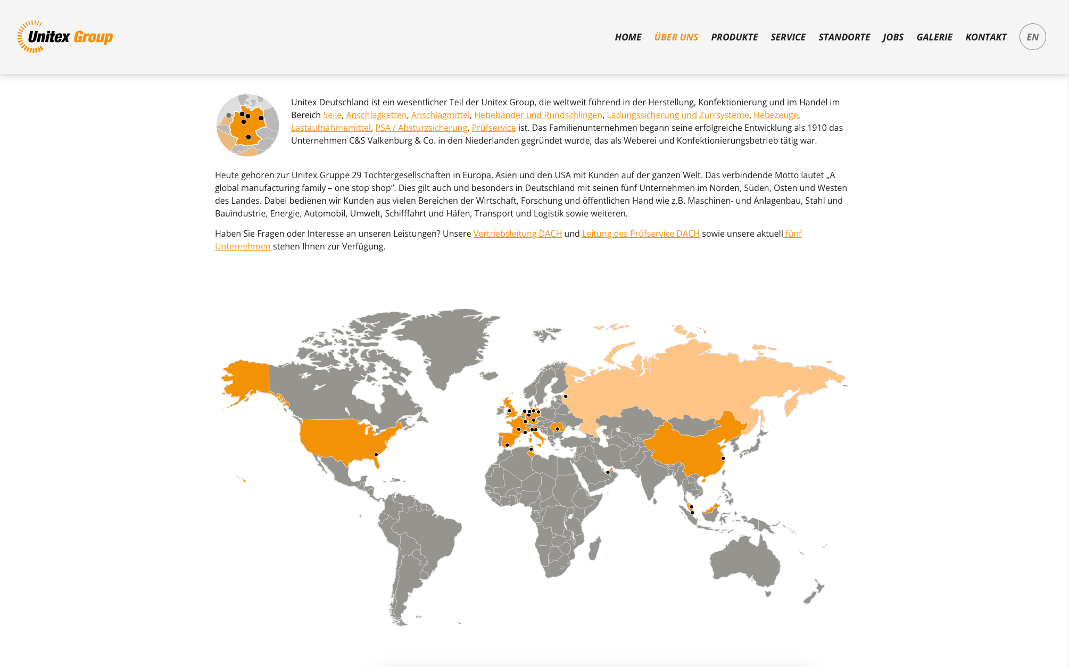Click the Germany map thumbnail

click(247, 125)
